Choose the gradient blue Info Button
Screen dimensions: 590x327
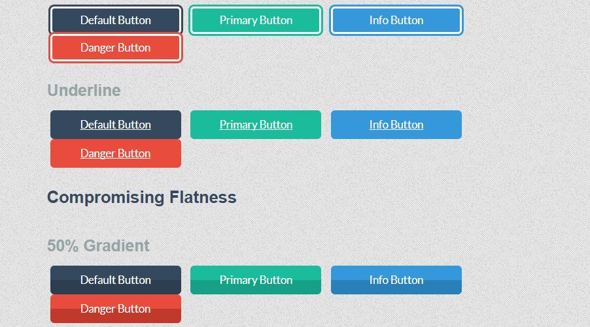point(396,280)
